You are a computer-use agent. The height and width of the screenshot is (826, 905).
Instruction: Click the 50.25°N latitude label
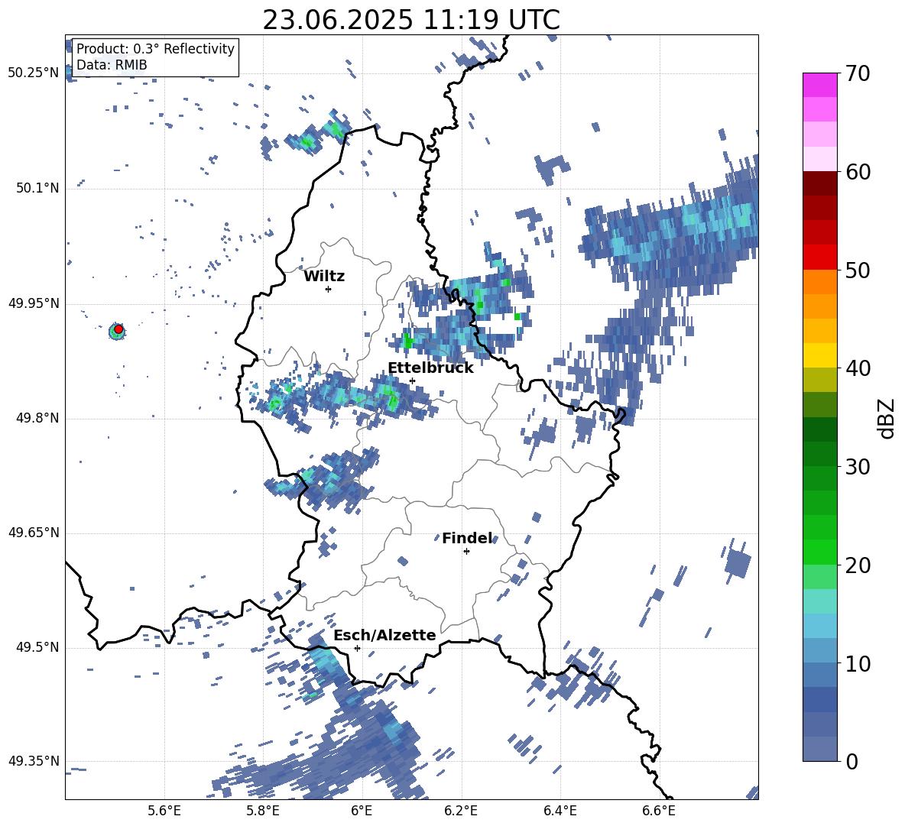point(34,73)
